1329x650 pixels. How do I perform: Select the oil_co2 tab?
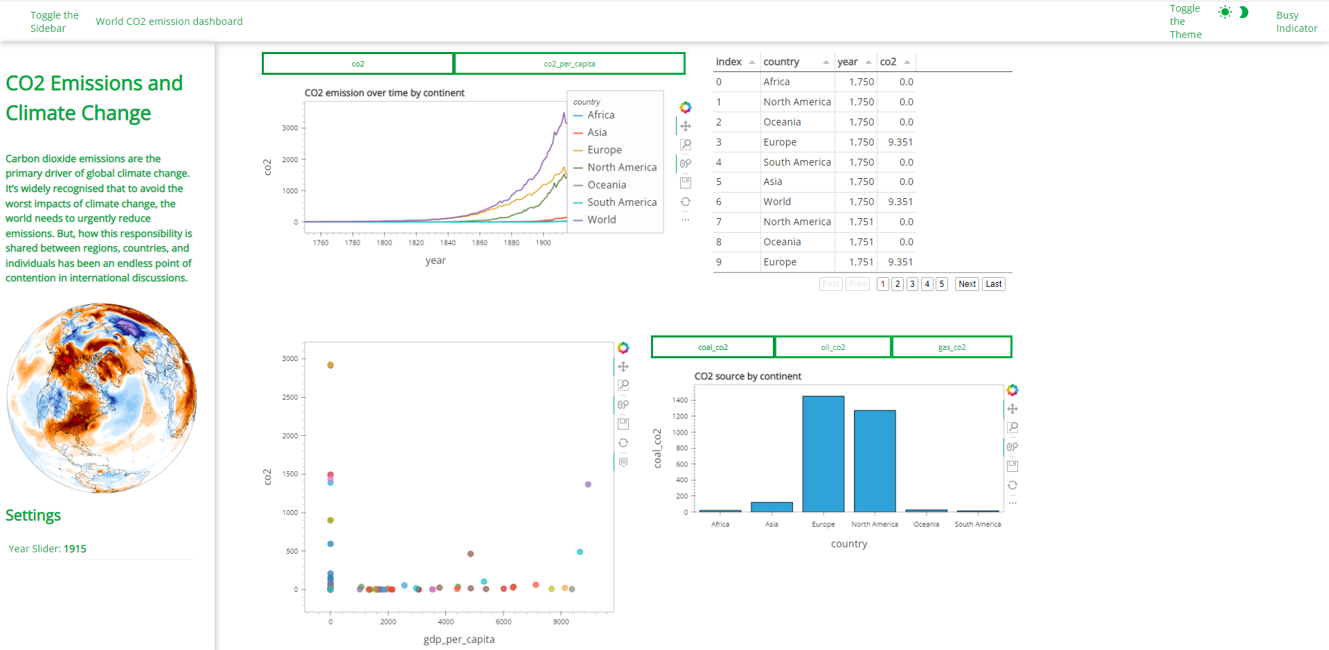[832, 346]
